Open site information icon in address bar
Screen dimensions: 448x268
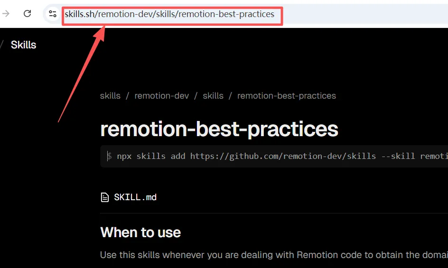[x=53, y=14]
